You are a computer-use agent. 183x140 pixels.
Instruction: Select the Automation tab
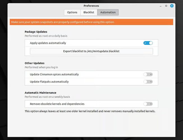[x=108, y=12]
